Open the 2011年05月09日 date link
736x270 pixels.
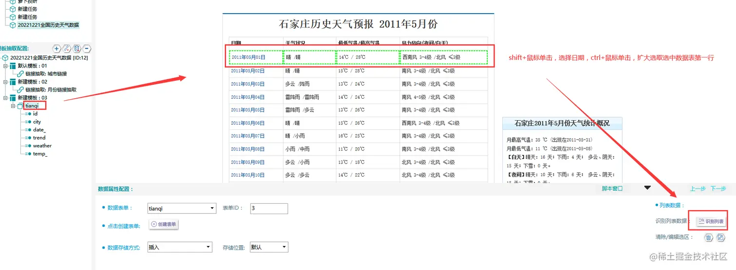[x=248, y=162]
